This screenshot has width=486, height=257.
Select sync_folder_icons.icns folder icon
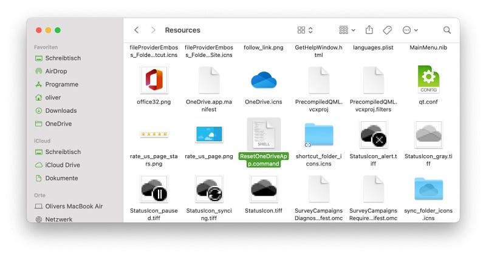coord(429,189)
